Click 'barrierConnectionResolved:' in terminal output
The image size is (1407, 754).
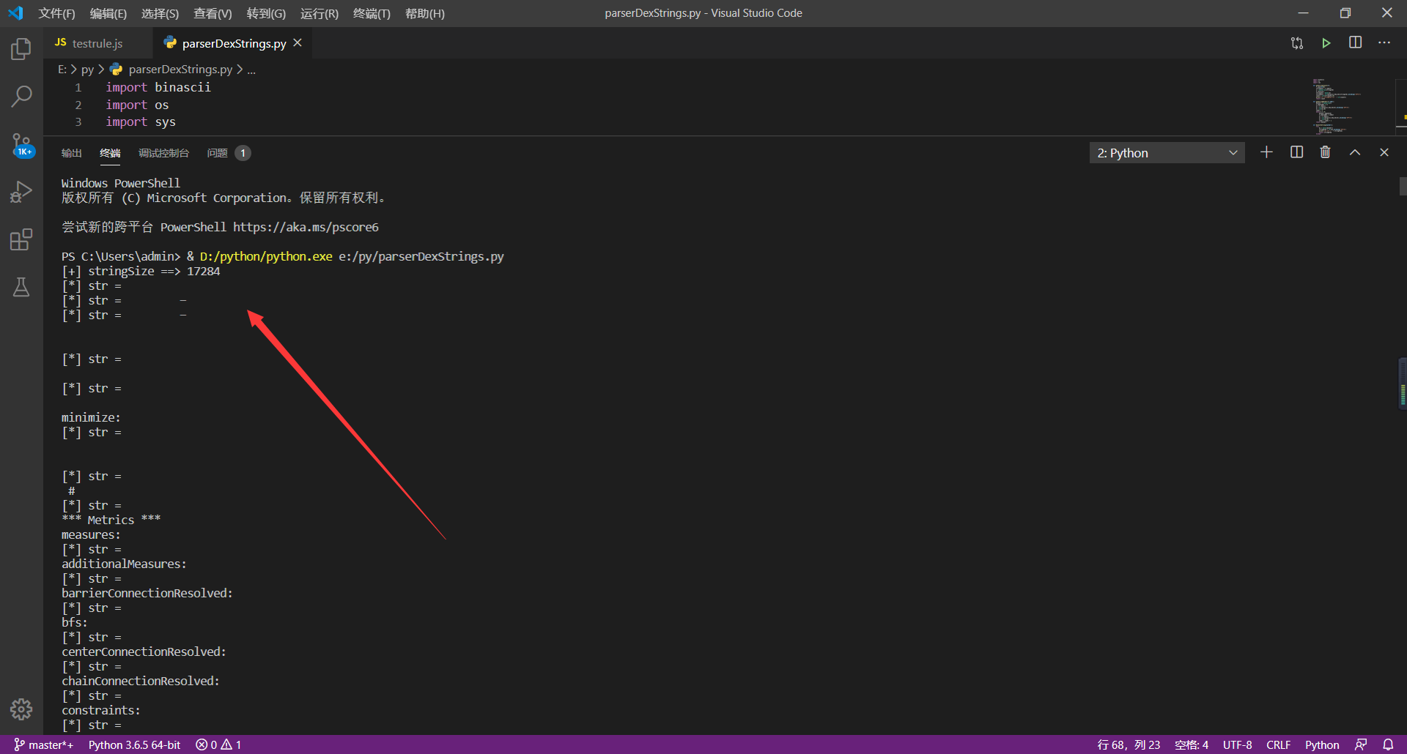[147, 593]
